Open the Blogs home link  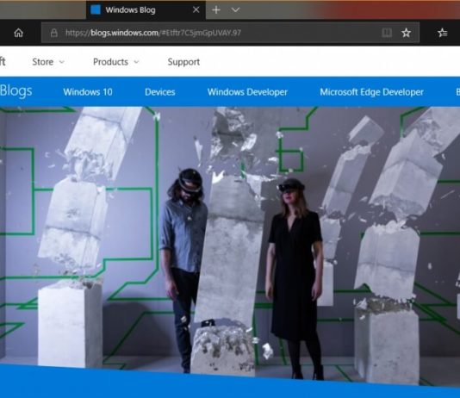pos(16,91)
